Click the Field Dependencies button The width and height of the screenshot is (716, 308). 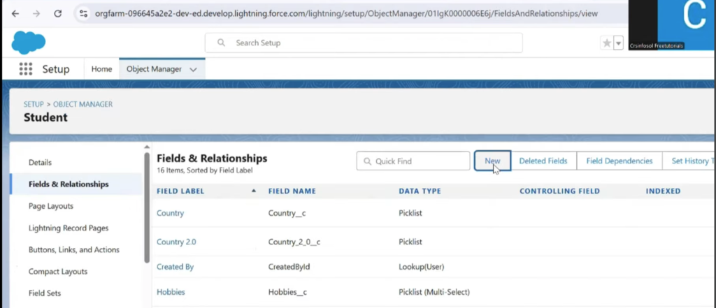click(619, 161)
